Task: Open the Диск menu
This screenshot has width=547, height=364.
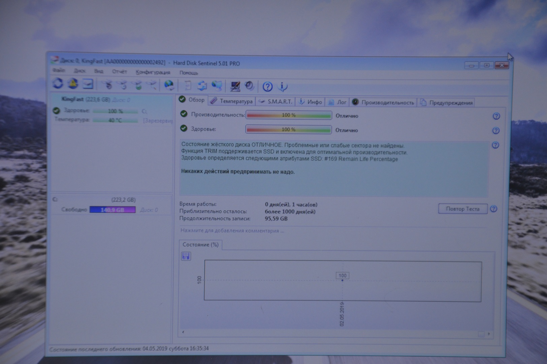Action: point(79,71)
